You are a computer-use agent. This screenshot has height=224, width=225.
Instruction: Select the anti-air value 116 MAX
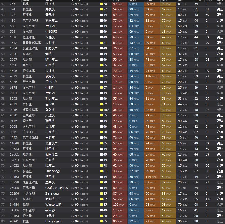[151, 76]
